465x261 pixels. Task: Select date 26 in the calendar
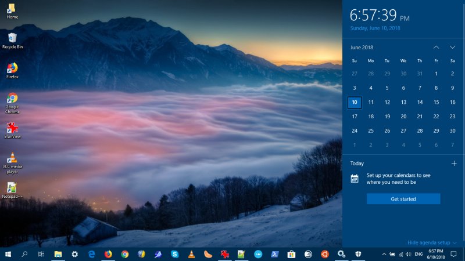(387, 131)
